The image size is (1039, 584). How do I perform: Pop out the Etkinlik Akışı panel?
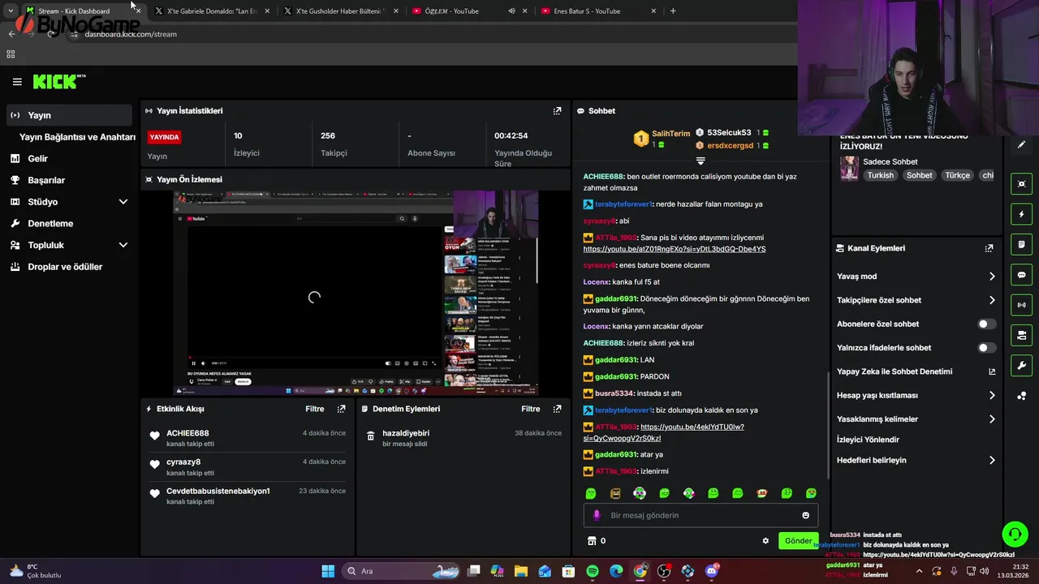coord(341,409)
